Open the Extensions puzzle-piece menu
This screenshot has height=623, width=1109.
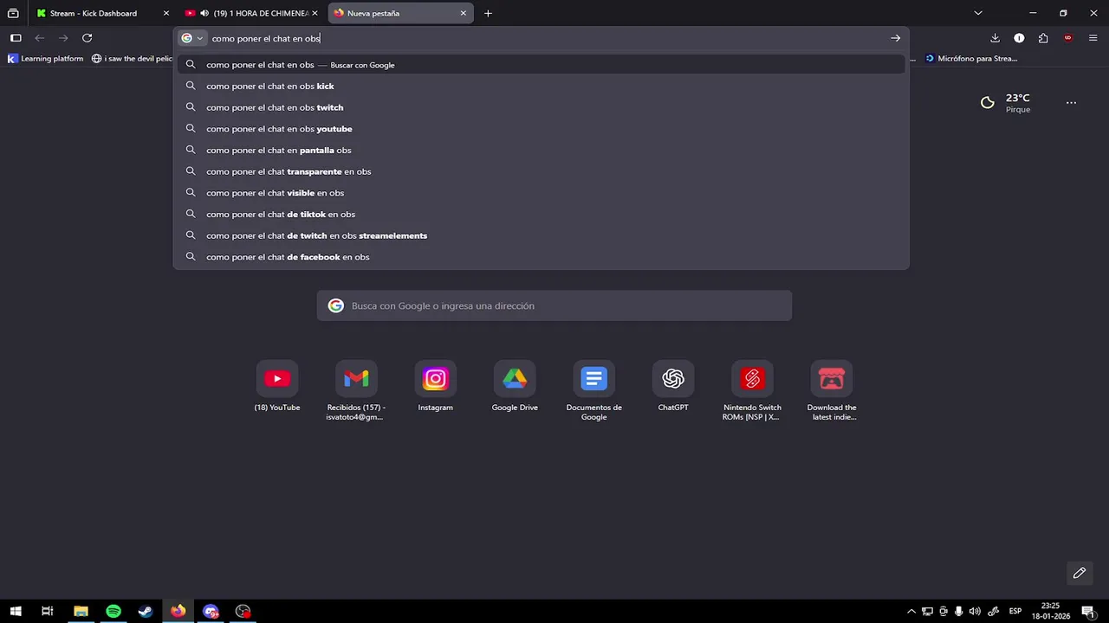point(1043,38)
